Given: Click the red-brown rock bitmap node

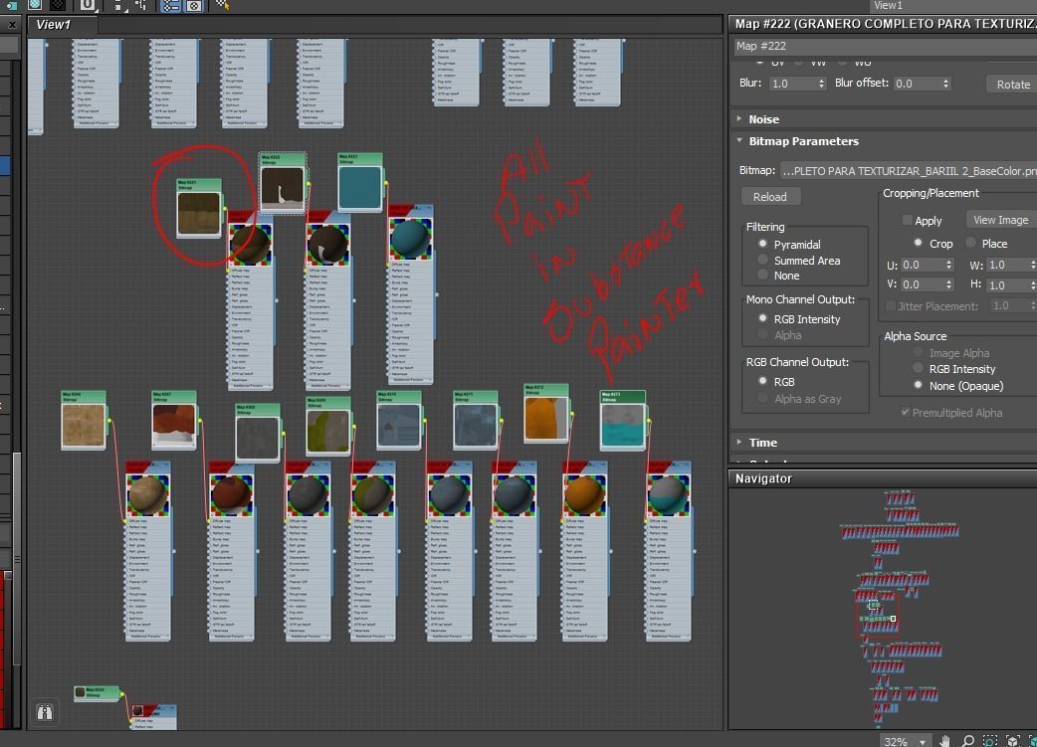Looking at the screenshot, I should 174,421.
